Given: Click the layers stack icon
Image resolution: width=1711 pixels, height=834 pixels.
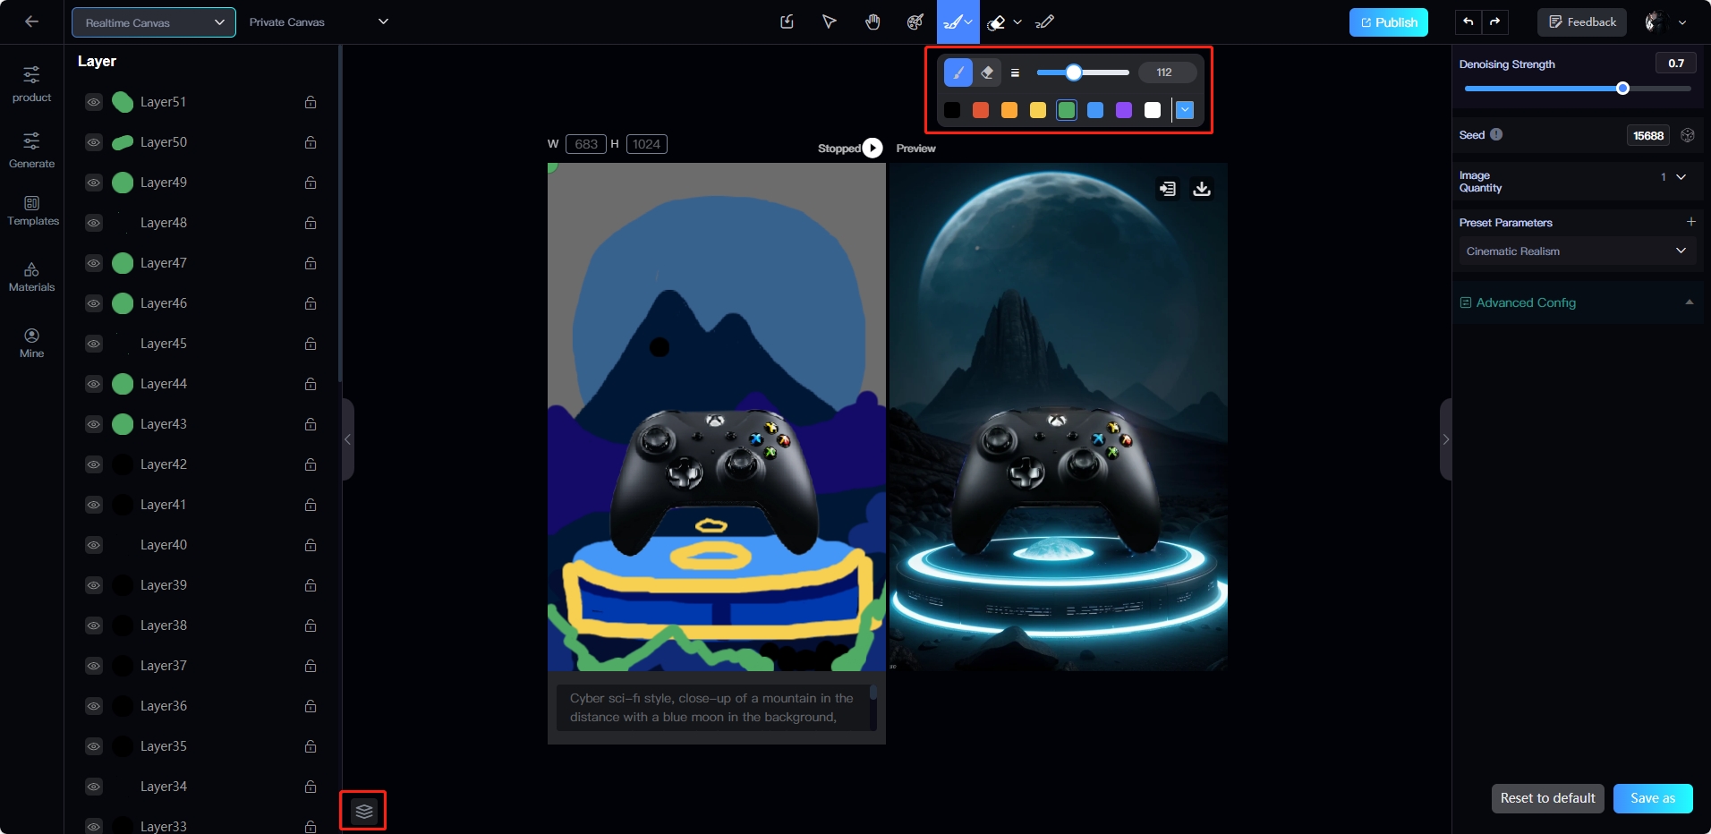Looking at the screenshot, I should point(363,811).
